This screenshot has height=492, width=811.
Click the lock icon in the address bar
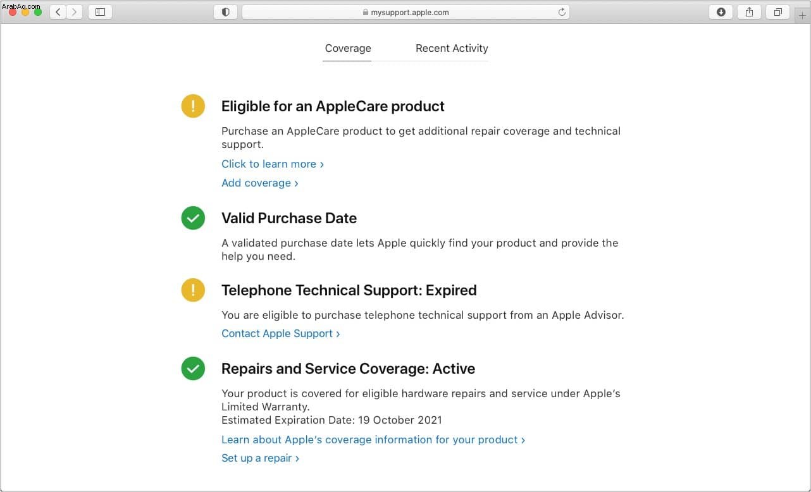pyautogui.click(x=366, y=12)
